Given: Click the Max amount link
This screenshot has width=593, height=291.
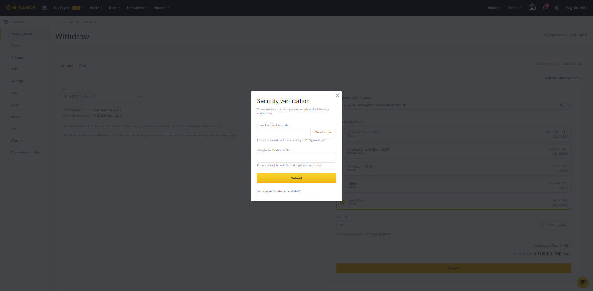Looking at the screenshot, I should [551, 225].
